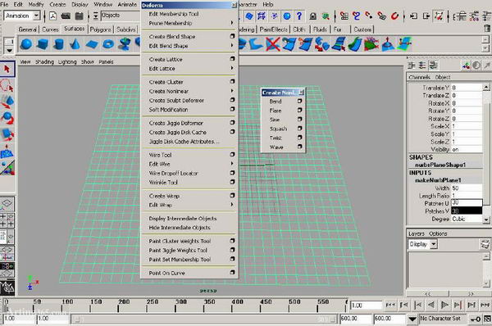
Task: Select four view layout icon
Action: tap(7, 220)
